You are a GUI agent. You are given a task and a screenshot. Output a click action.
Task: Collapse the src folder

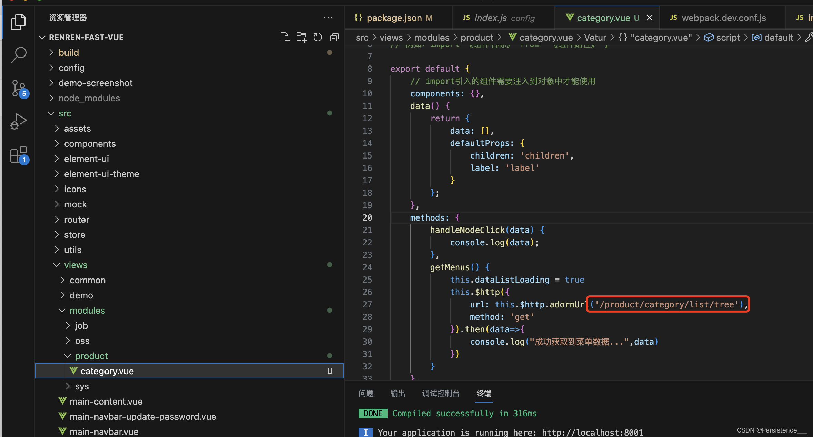tap(189, 113)
